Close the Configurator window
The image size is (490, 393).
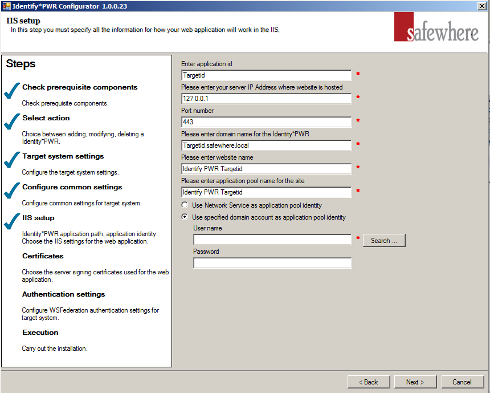pos(482,6)
